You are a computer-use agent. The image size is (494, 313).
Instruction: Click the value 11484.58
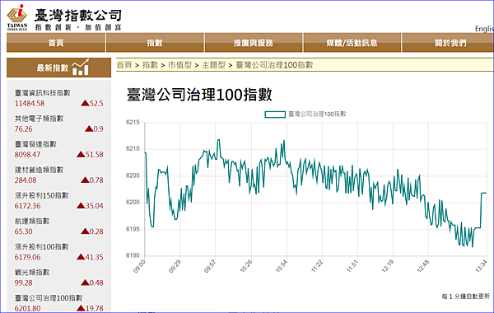pos(30,104)
